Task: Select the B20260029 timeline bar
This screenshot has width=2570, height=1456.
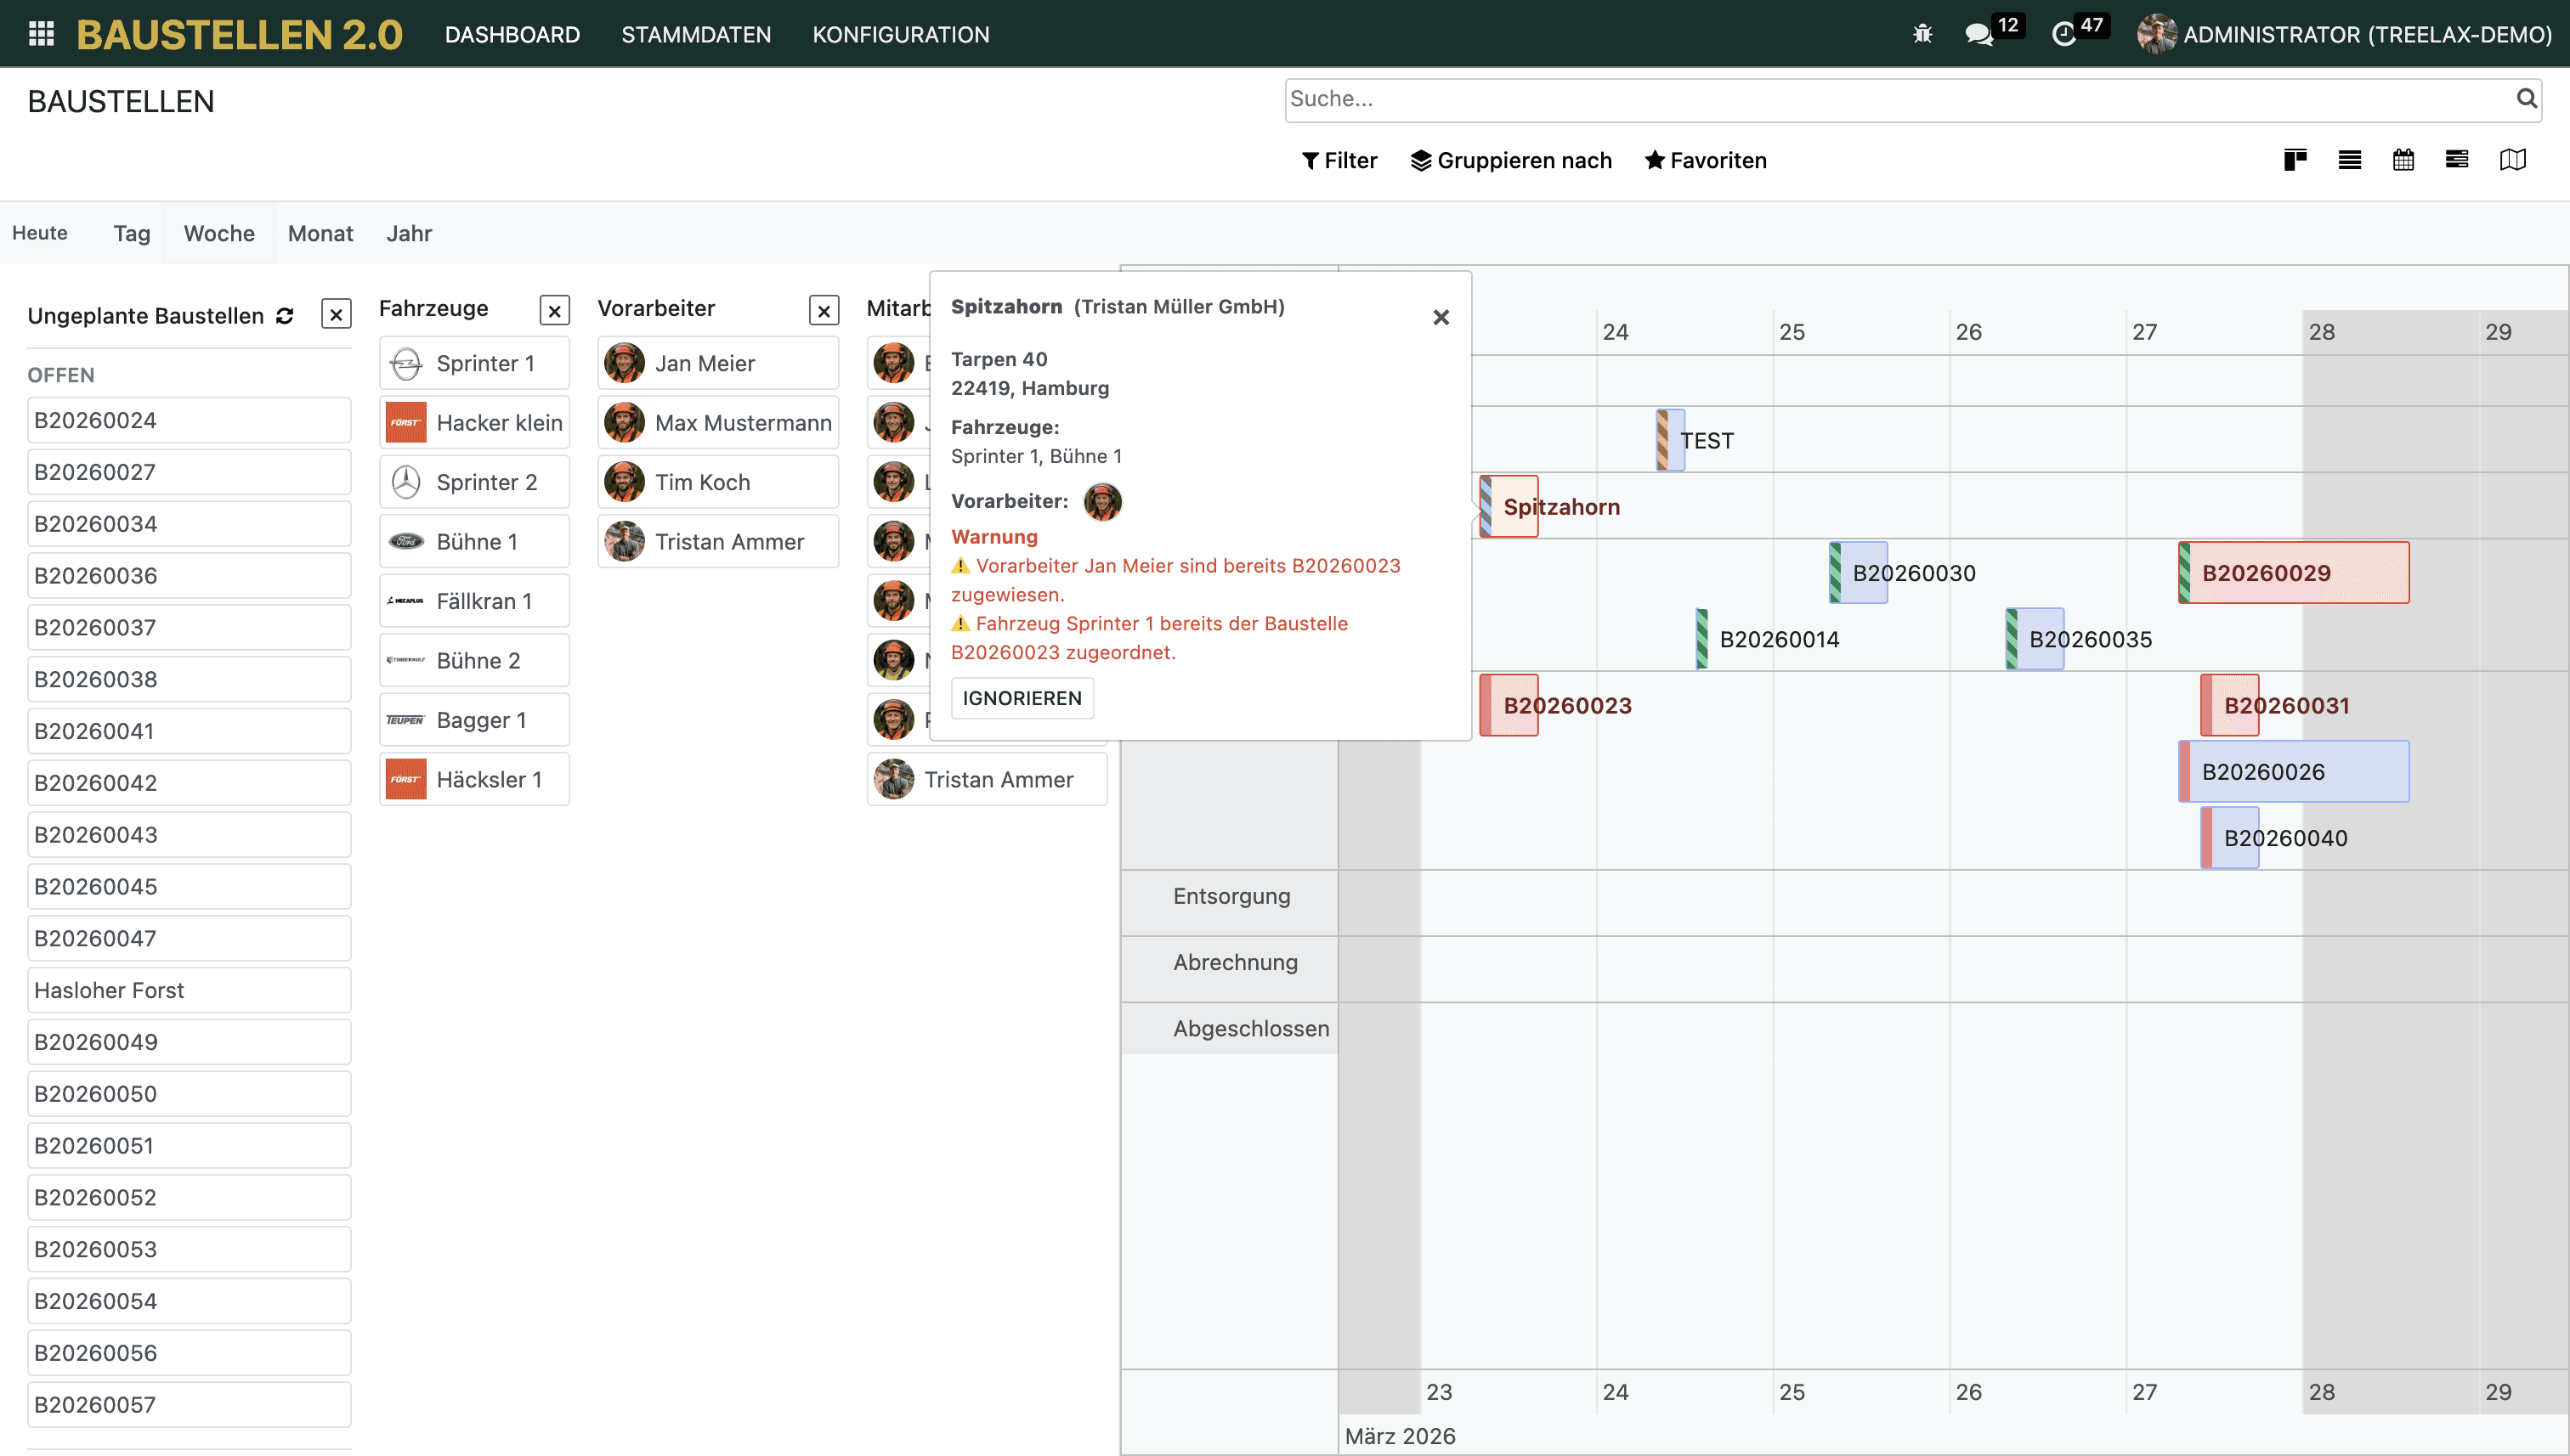Action: coord(2293,573)
